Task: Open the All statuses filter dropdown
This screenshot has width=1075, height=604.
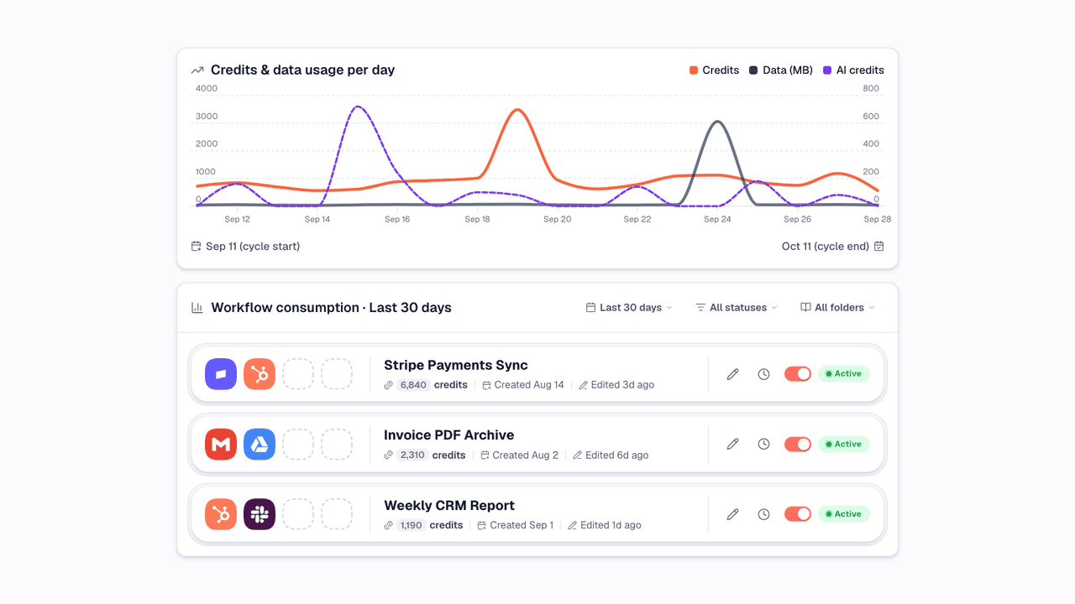Action: [737, 308]
